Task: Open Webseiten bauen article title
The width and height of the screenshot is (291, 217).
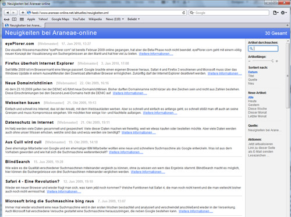Action: click(23, 103)
